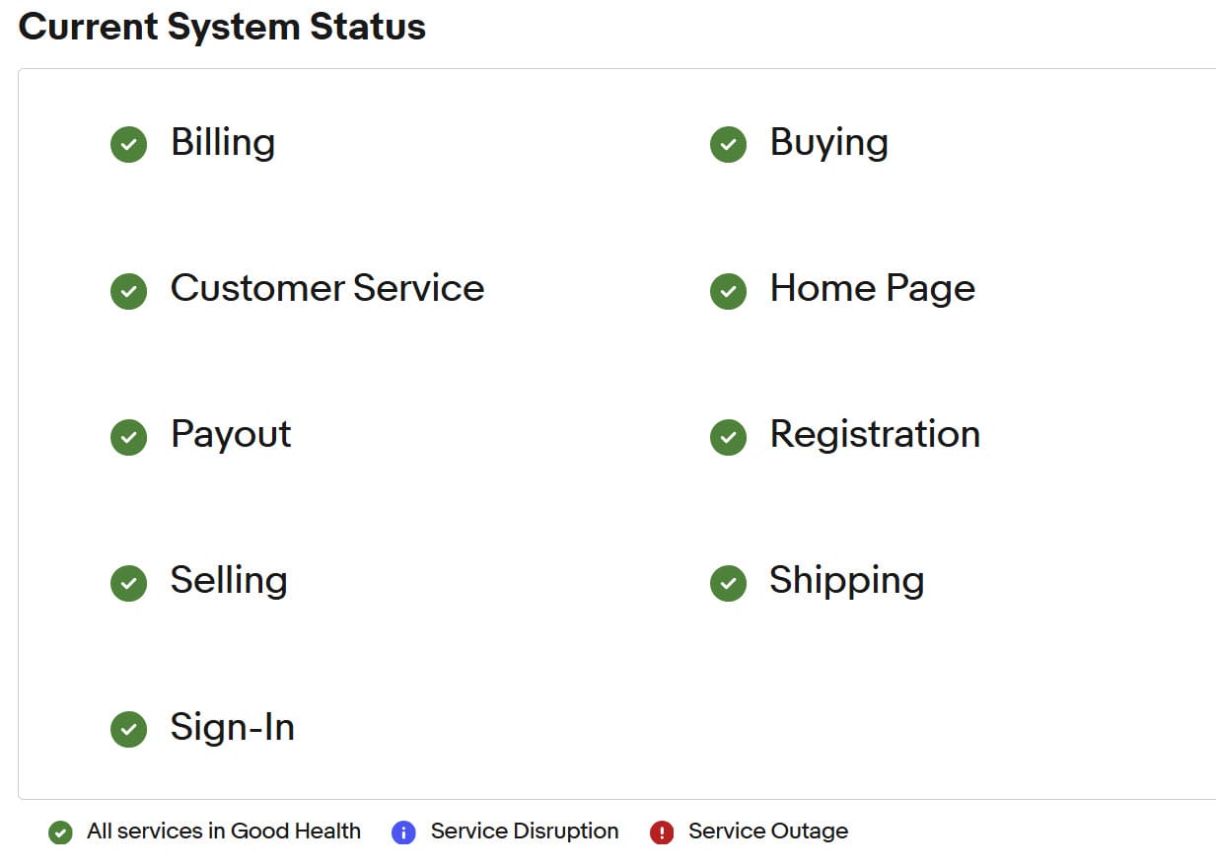Open the Shipping service status
The height and width of the screenshot is (868, 1216).
[x=846, y=581]
